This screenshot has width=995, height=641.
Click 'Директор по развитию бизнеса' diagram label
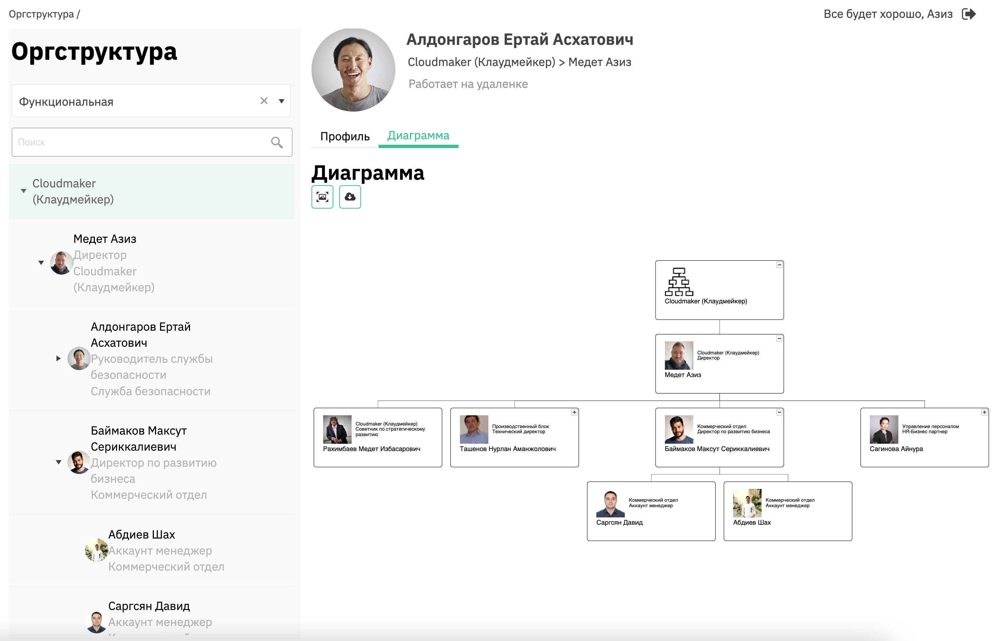[733, 432]
